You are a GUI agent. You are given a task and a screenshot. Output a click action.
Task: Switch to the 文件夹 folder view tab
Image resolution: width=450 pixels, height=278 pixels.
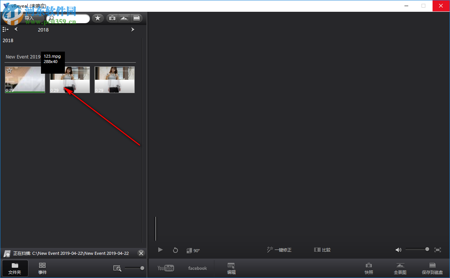[15, 268]
